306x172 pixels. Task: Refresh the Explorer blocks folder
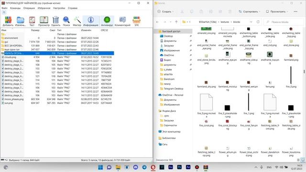[x=258, y=22]
